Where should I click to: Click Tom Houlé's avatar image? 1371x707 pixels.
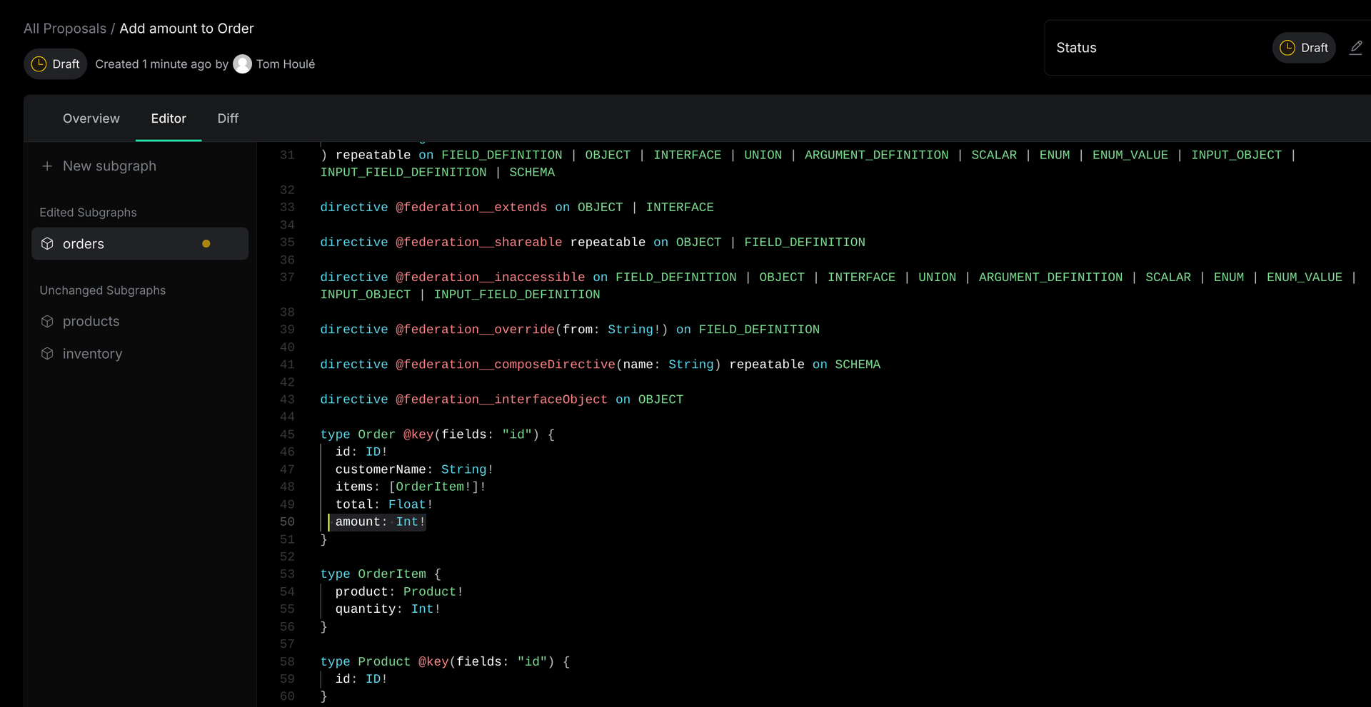click(x=243, y=64)
